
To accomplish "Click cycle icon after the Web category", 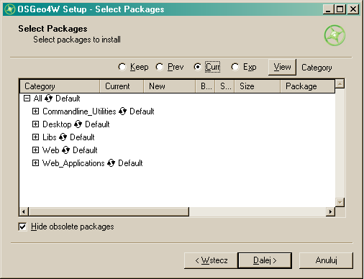I will [x=65, y=150].
